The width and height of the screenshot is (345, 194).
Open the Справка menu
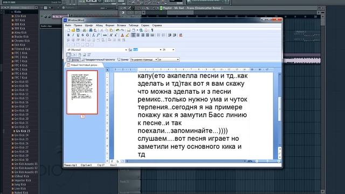click(157, 25)
